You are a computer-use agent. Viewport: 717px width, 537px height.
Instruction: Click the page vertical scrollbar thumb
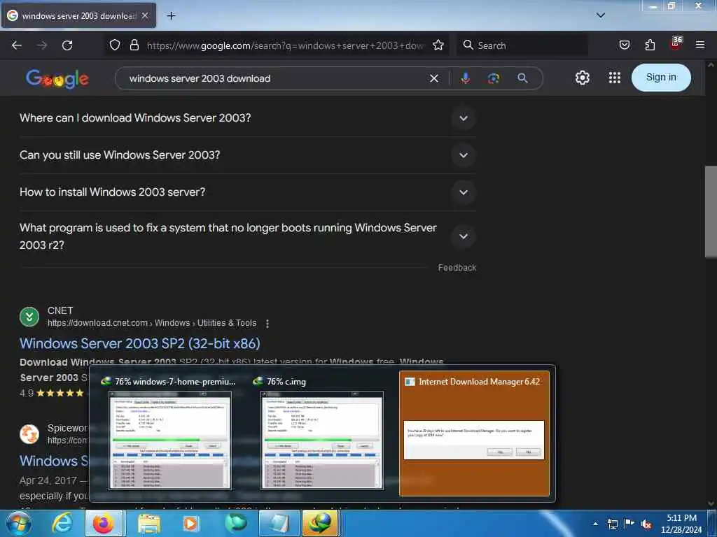pyautogui.click(x=711, y=211)
